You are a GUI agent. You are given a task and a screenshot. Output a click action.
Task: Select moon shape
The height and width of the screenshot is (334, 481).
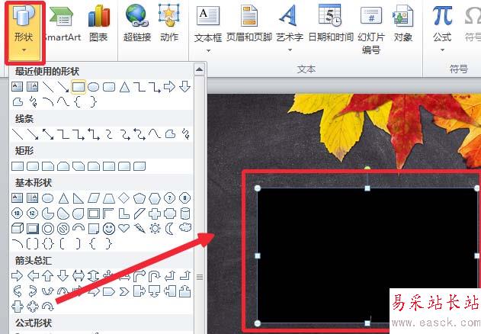coord(169,229)
